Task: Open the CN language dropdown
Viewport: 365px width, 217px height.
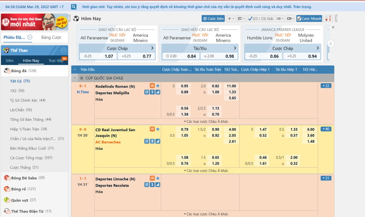Action: pyautogui.click(x=290, y=19)
